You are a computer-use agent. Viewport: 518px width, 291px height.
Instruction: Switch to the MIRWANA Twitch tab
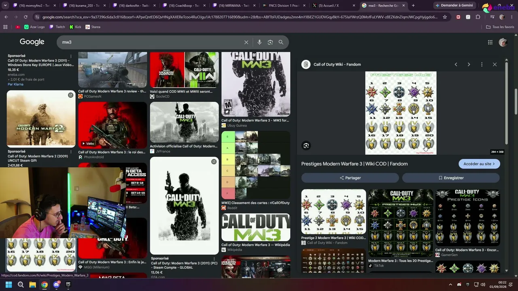234,6
